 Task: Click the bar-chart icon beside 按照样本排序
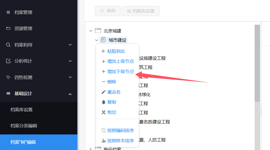tap(104, 141)
